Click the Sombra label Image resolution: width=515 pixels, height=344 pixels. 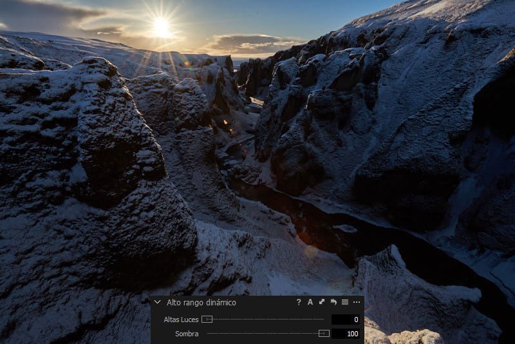pyautogui.click(x=187, y=334)
